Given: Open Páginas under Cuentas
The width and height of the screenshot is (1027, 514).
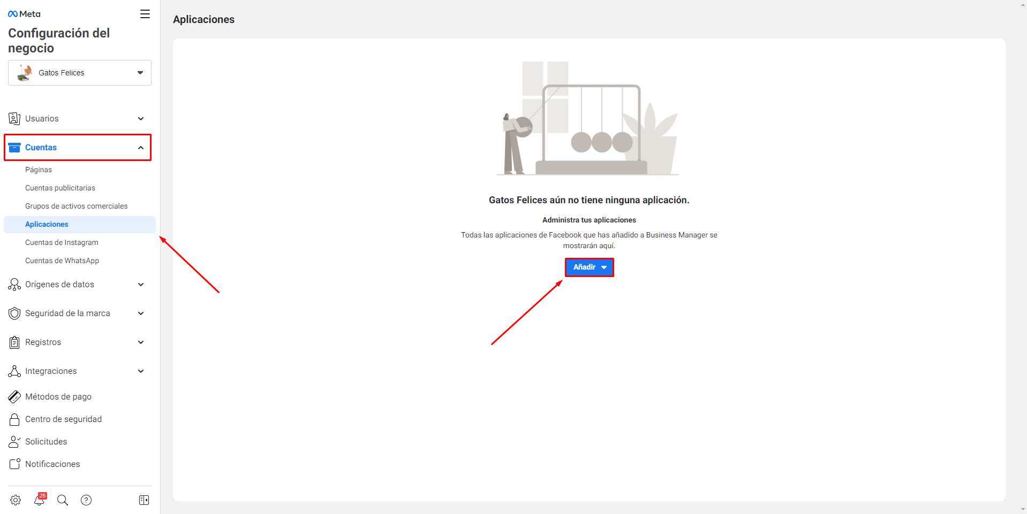Looking at the screenshot, I should tap(39, 170).
